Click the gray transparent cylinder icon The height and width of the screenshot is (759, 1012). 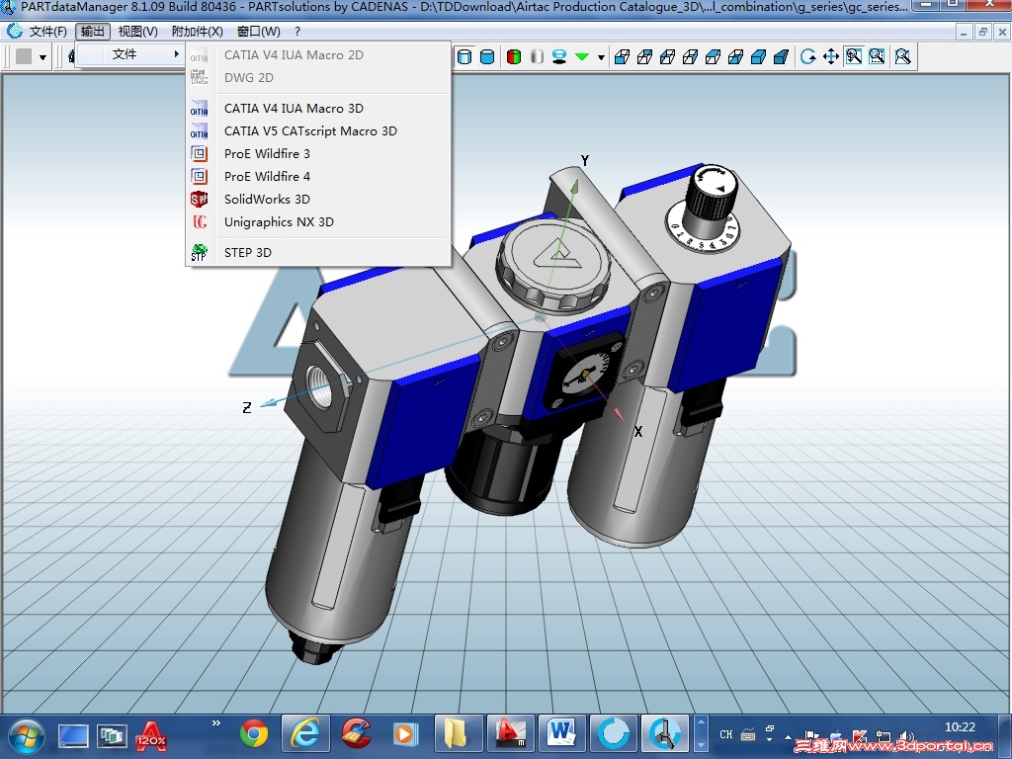537,56
